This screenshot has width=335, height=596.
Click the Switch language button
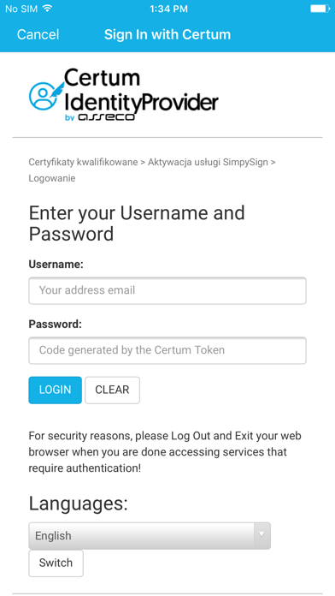pos(56,563)
